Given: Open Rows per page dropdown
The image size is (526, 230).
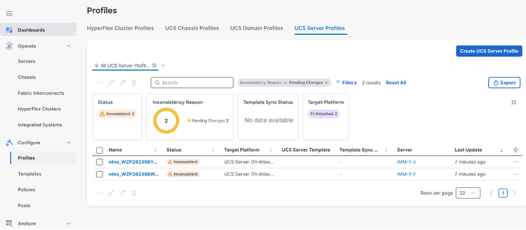Looking at the screenshot, I should pos(467,193).
